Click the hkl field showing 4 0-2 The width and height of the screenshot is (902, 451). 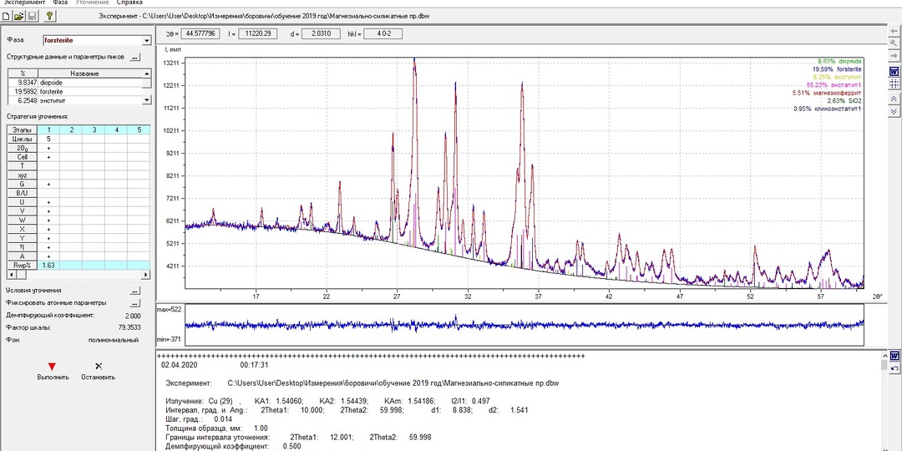coord(382,34)
